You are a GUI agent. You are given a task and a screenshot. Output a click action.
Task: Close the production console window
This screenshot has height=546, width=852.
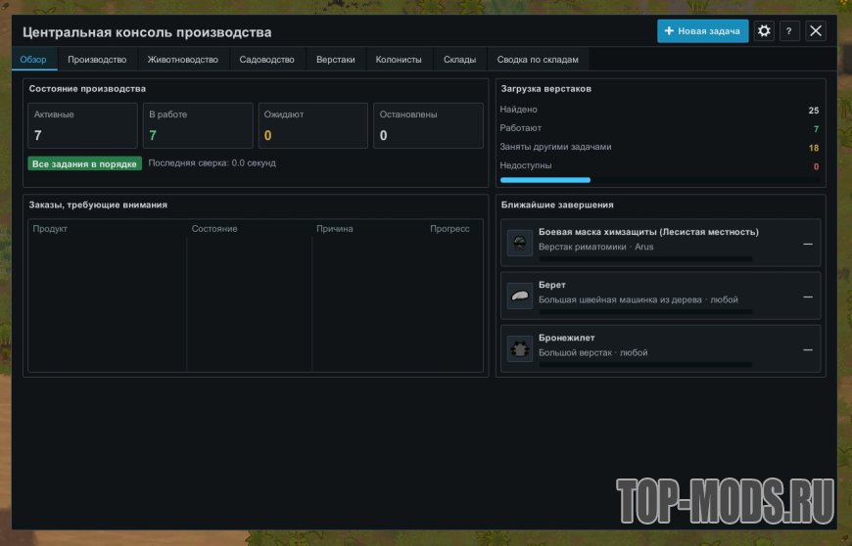click(x=816, y=31)
